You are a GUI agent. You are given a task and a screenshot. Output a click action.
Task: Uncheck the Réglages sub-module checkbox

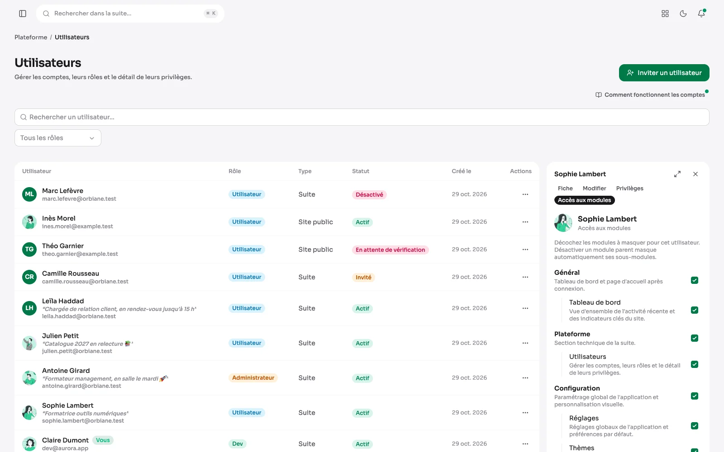pyautogui.click(x=695, y=426)
